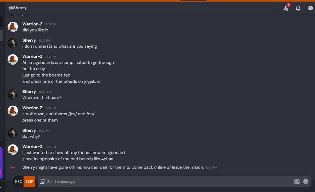Open Sherry's avatar beside "I don't understand" message
Viewport: 315px width, 192px height.
13,43
